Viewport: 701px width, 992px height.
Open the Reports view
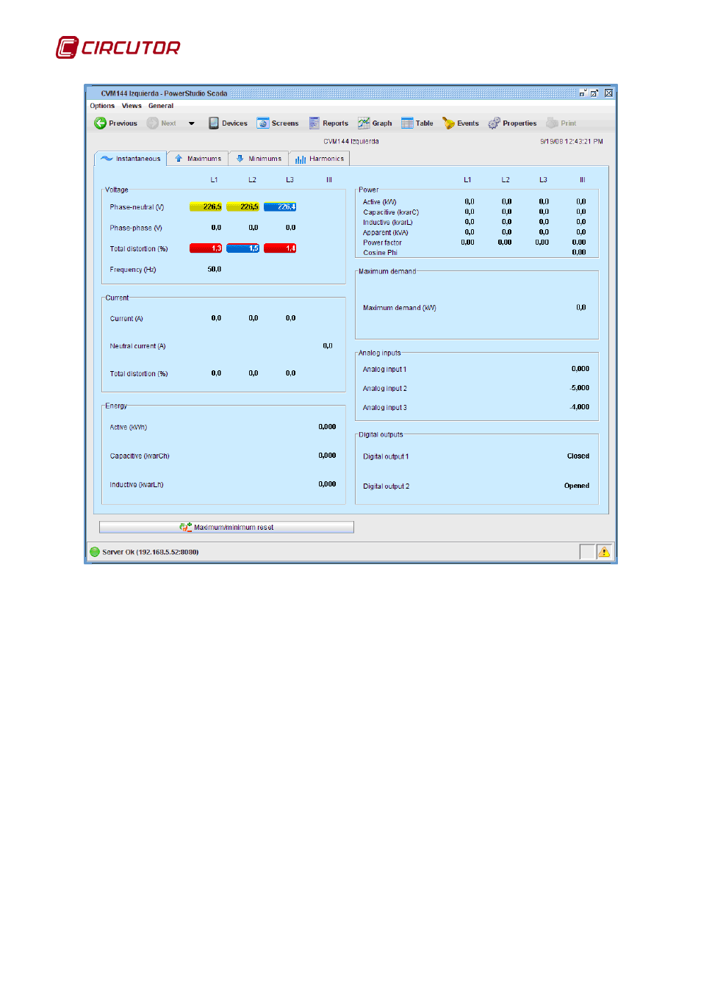pyautogui.click(x=328, y=123)
